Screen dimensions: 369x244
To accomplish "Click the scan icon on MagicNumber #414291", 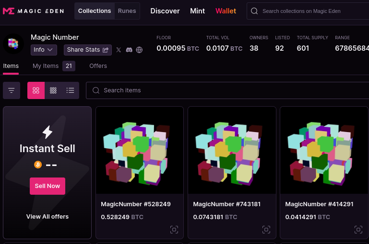I will coord(358,230).
